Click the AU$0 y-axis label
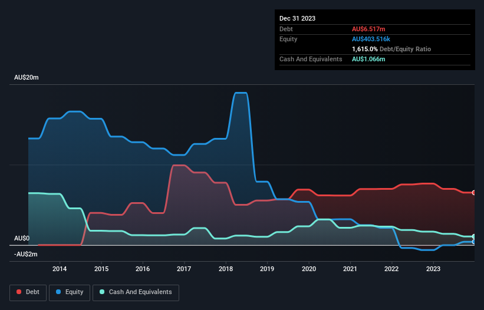This screenshot has height=310, width=484. [22, 239]
